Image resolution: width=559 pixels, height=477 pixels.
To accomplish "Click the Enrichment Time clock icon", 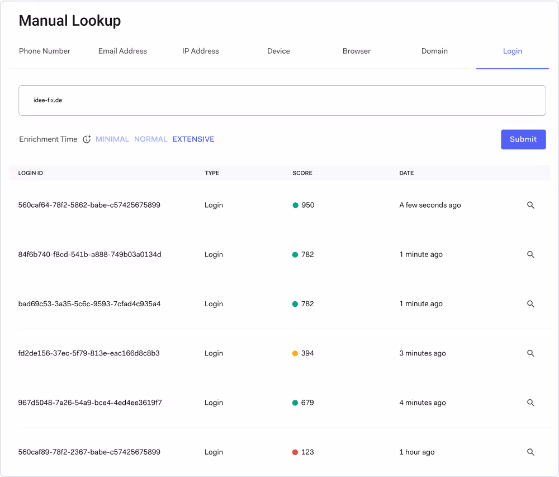I will (87, 139).
